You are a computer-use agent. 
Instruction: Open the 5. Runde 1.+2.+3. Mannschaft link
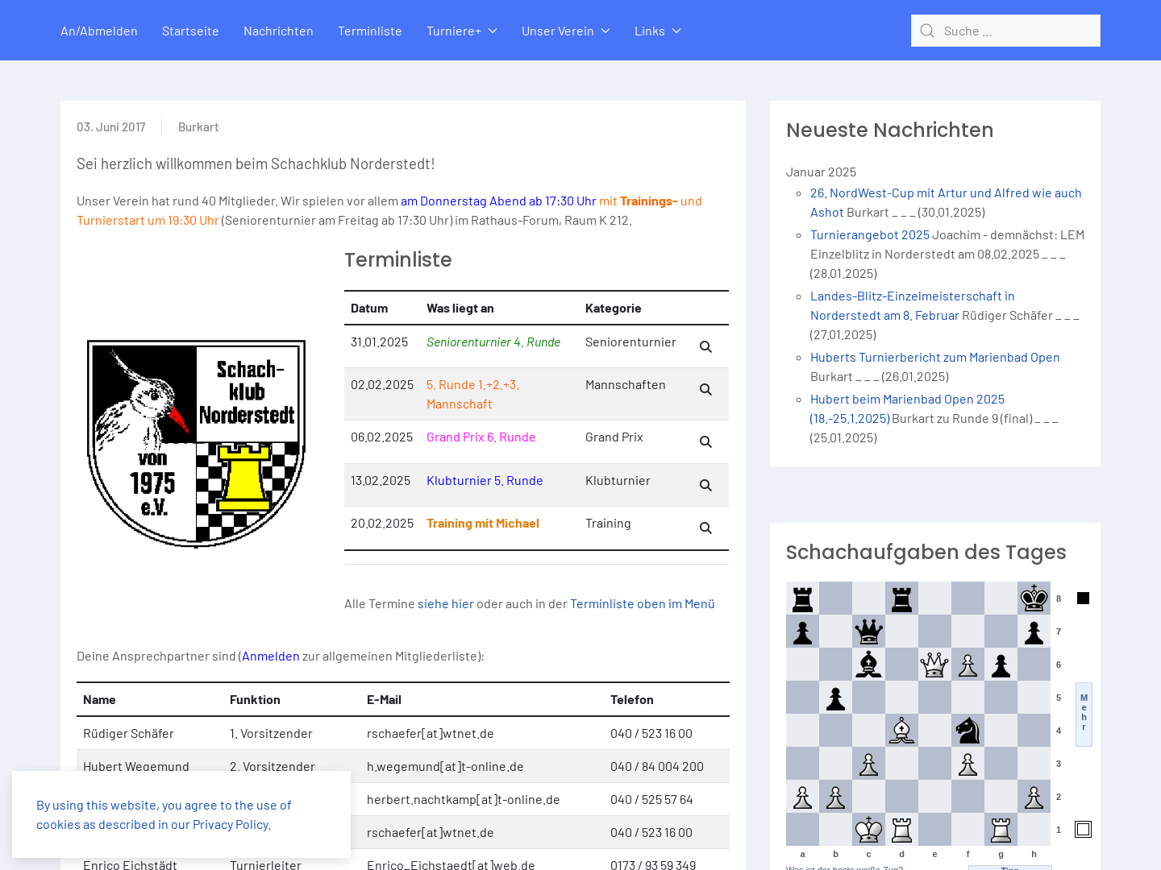pyautogui.click(x=473, y=395)
